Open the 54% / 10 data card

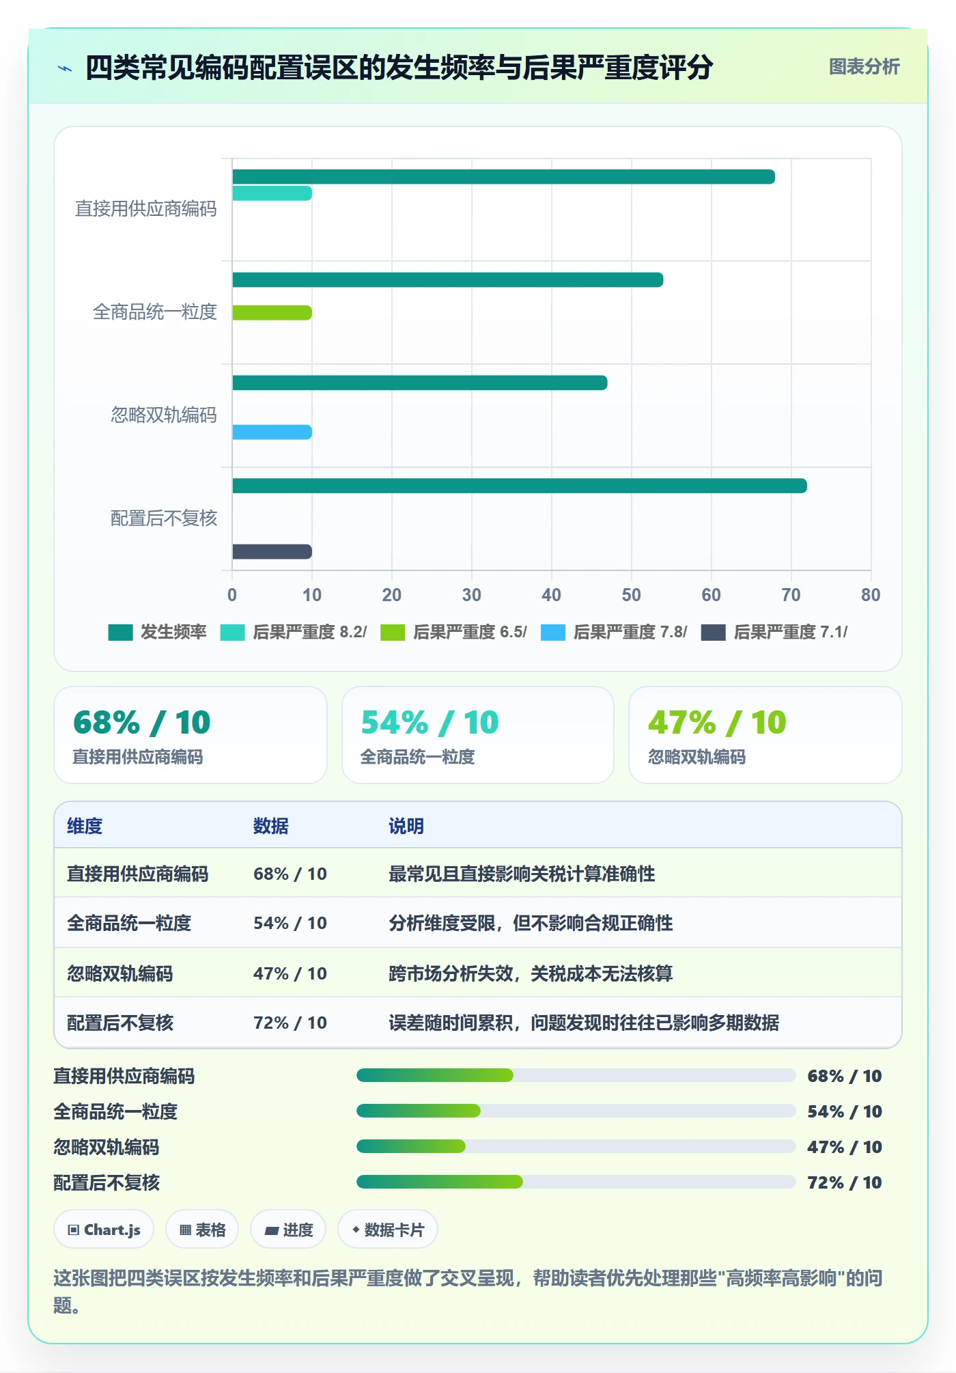tap(478, 735)
